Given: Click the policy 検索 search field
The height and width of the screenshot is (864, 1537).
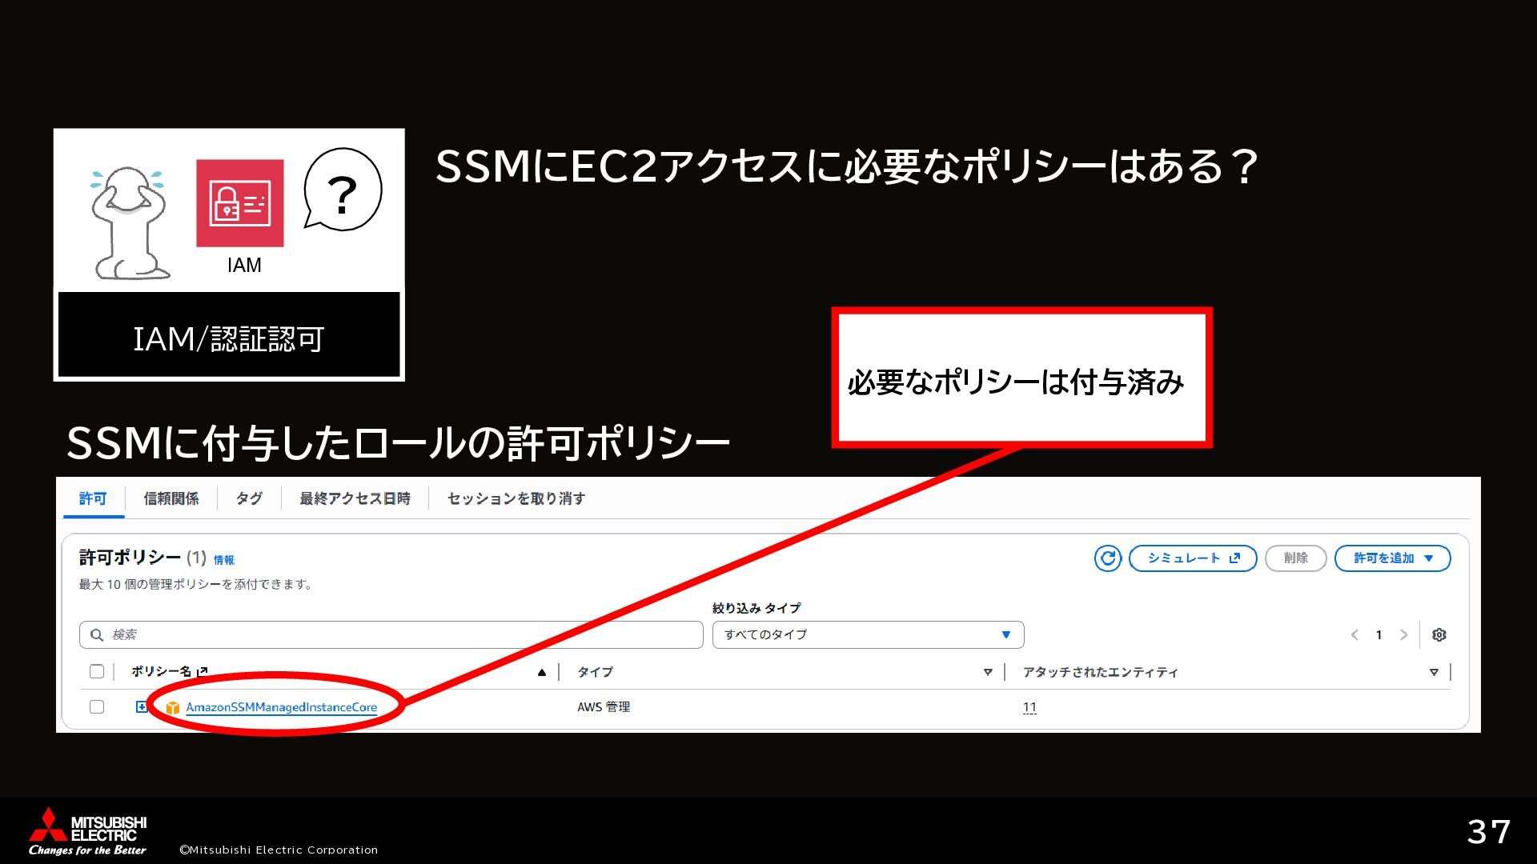Looking at the screenshot, I should [x=391, y=634].
